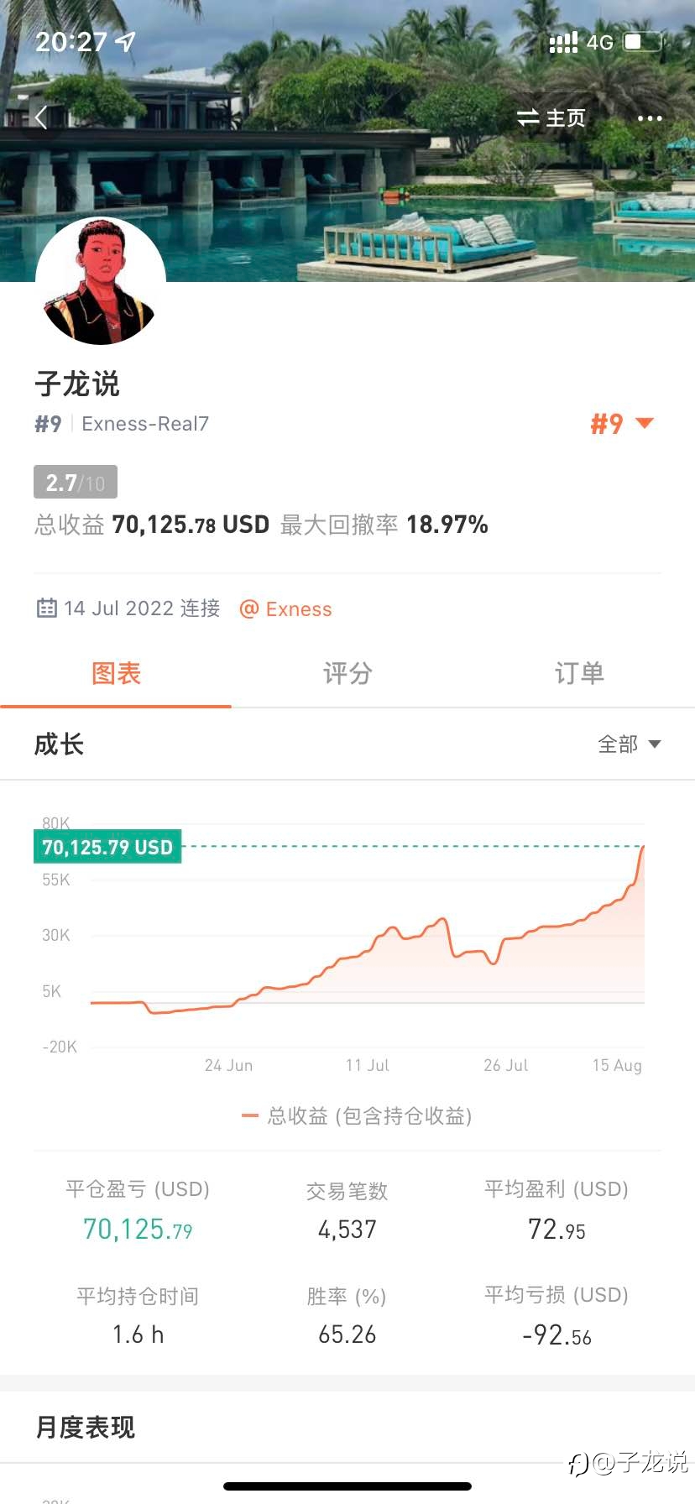Tap the back arrow icon
695x1504 pixels.
pyautogui.click(x=41, y=117)
